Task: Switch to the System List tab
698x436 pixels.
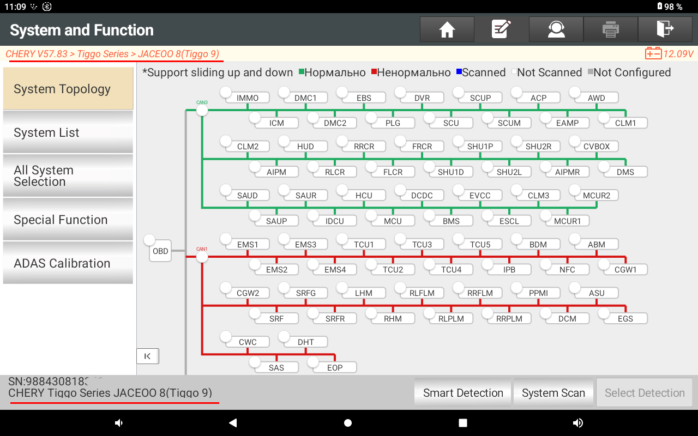Action: click(x=68, y=132)
